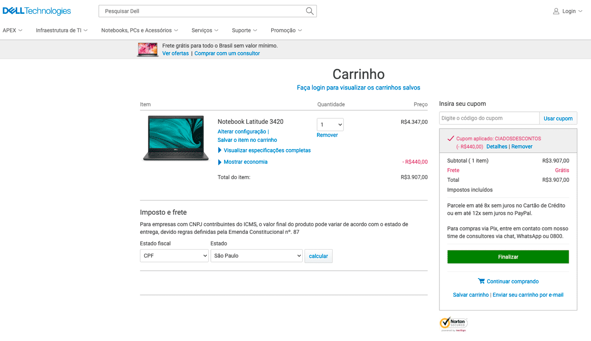Open the Estado fiscal CPF dropdown
Image resolution: width=591 pixels, height=341 pixels.
(174, 256)
